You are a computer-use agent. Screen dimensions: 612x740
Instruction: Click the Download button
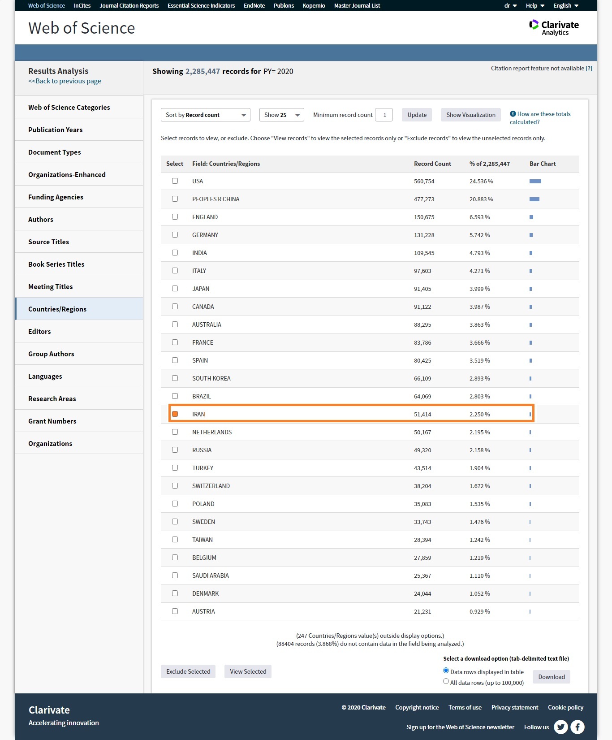pos(552,677)
